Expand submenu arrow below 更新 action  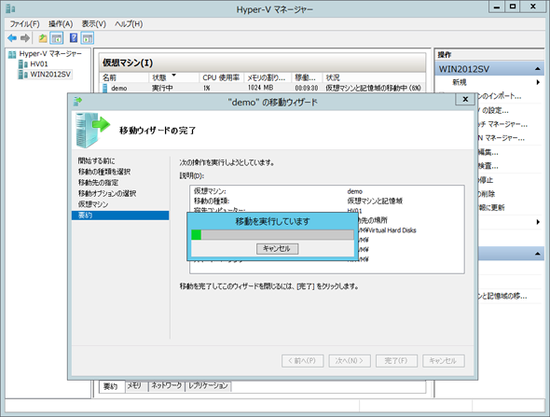tap(538, 222)
